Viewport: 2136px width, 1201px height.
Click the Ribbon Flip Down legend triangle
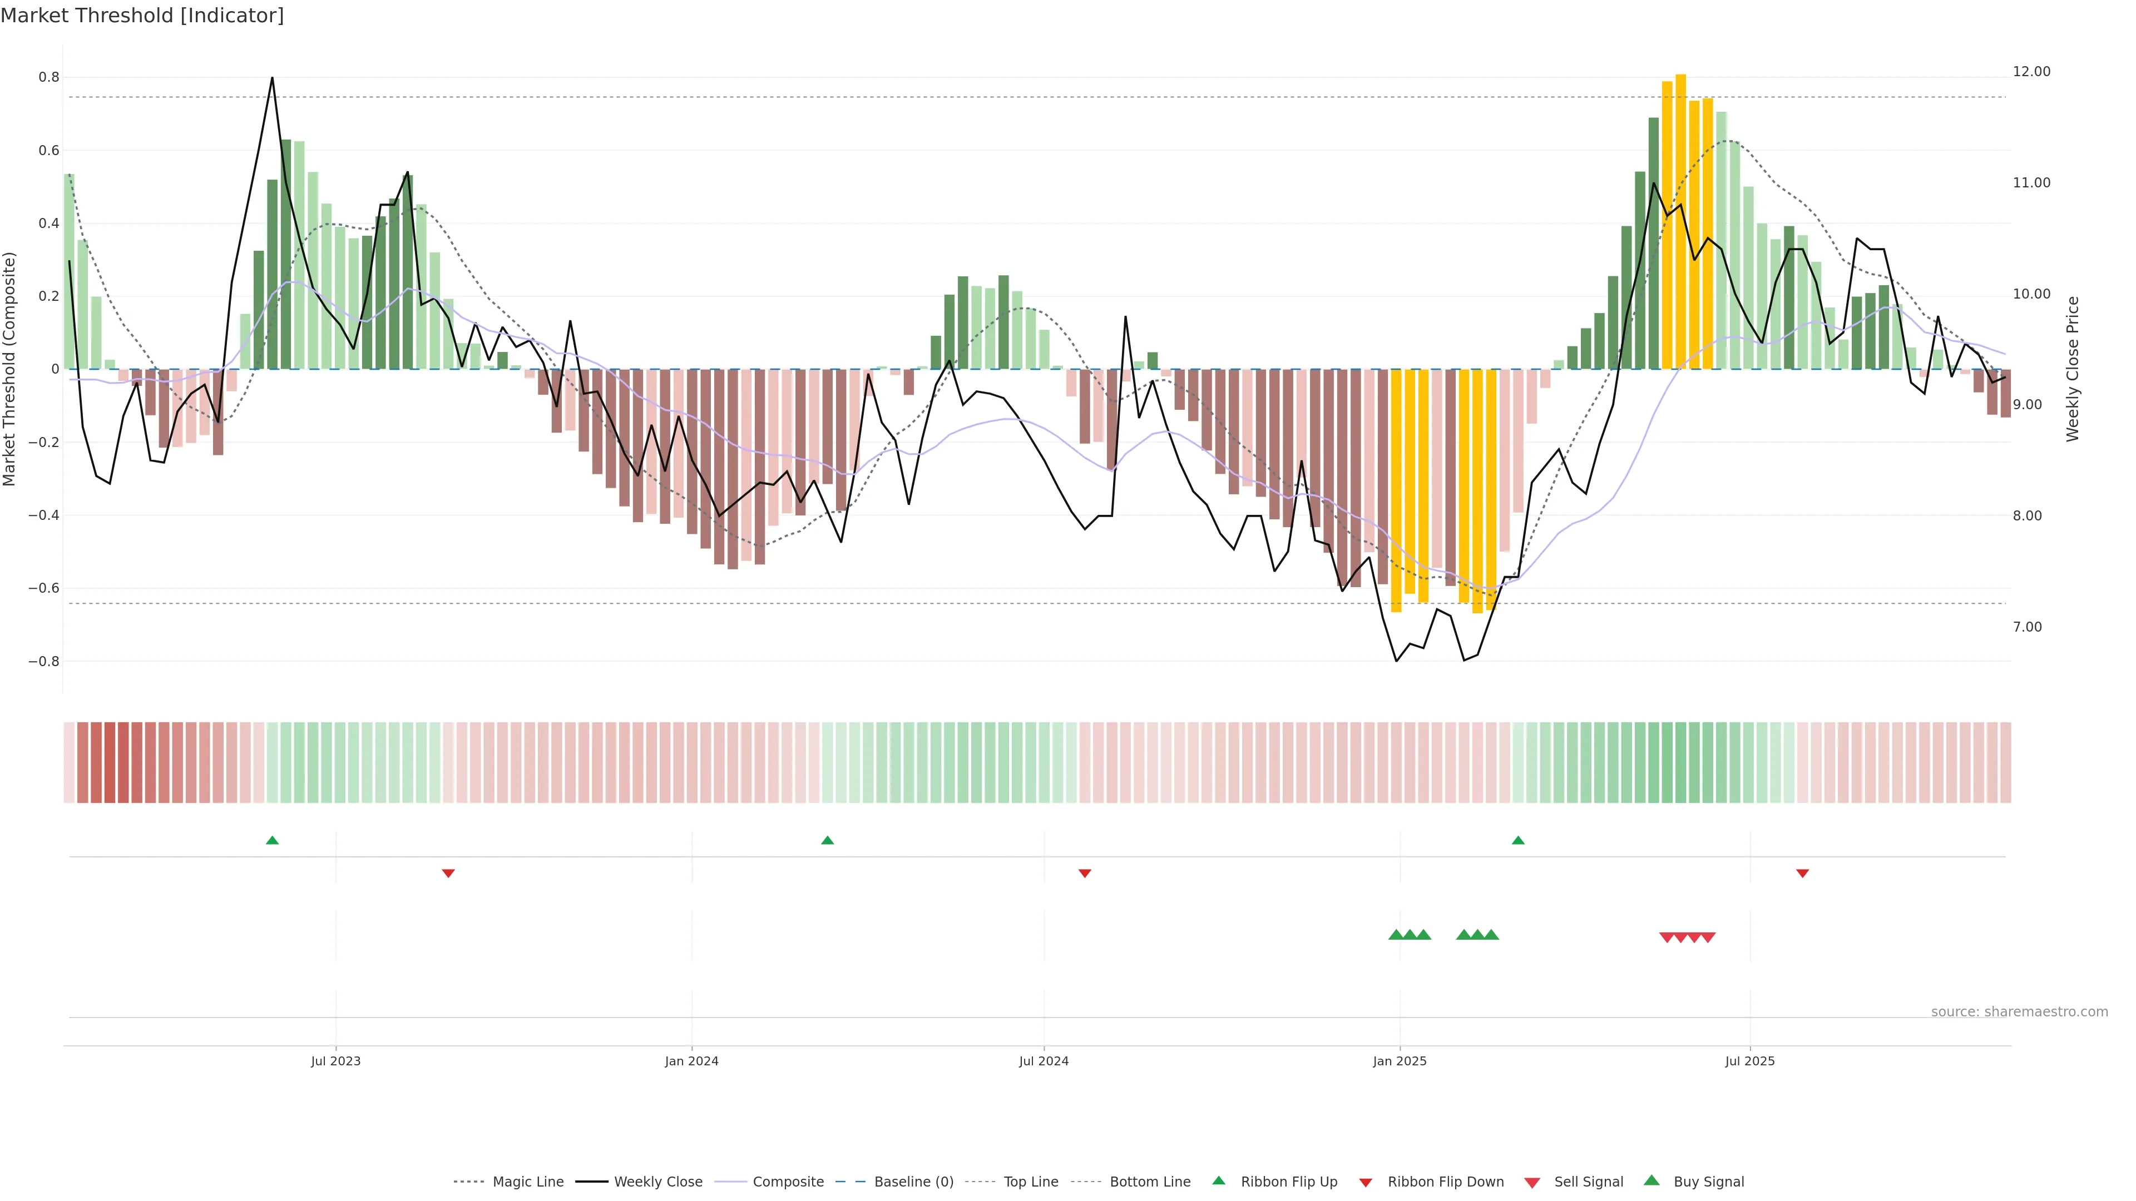[1366, 1183]
